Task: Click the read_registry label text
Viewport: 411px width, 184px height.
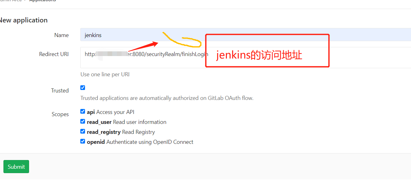Action: click(x=103, y=131)
